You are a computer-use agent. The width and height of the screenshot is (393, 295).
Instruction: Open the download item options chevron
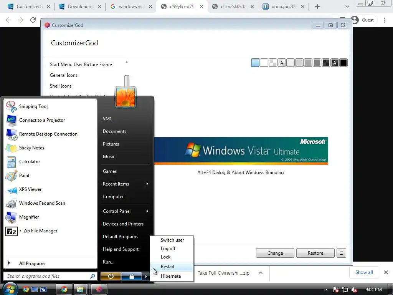(261, 273)
